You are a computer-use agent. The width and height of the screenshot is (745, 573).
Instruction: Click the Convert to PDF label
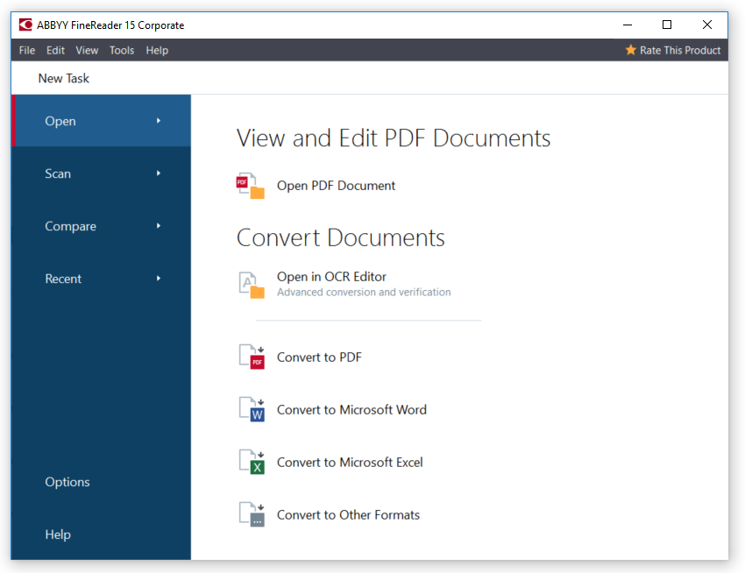[x=319, y=357]
